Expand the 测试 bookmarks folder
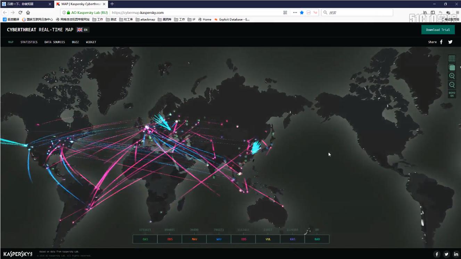This screenshot has width=461, height=259. click(x=111, y=19)
